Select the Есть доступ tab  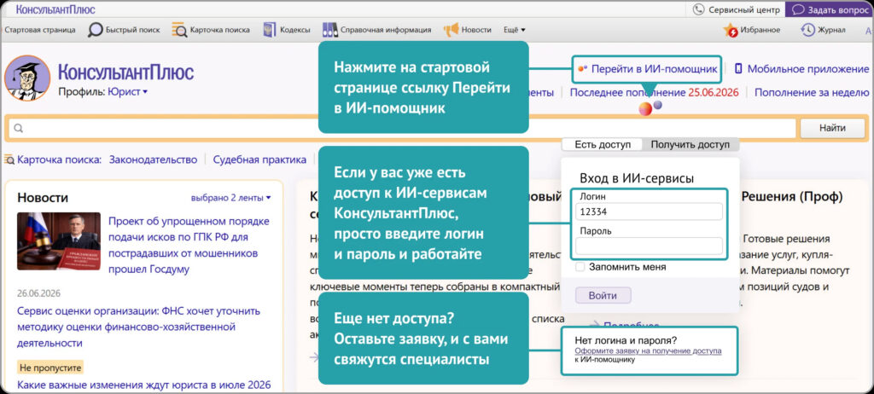(x=603, y=145)
